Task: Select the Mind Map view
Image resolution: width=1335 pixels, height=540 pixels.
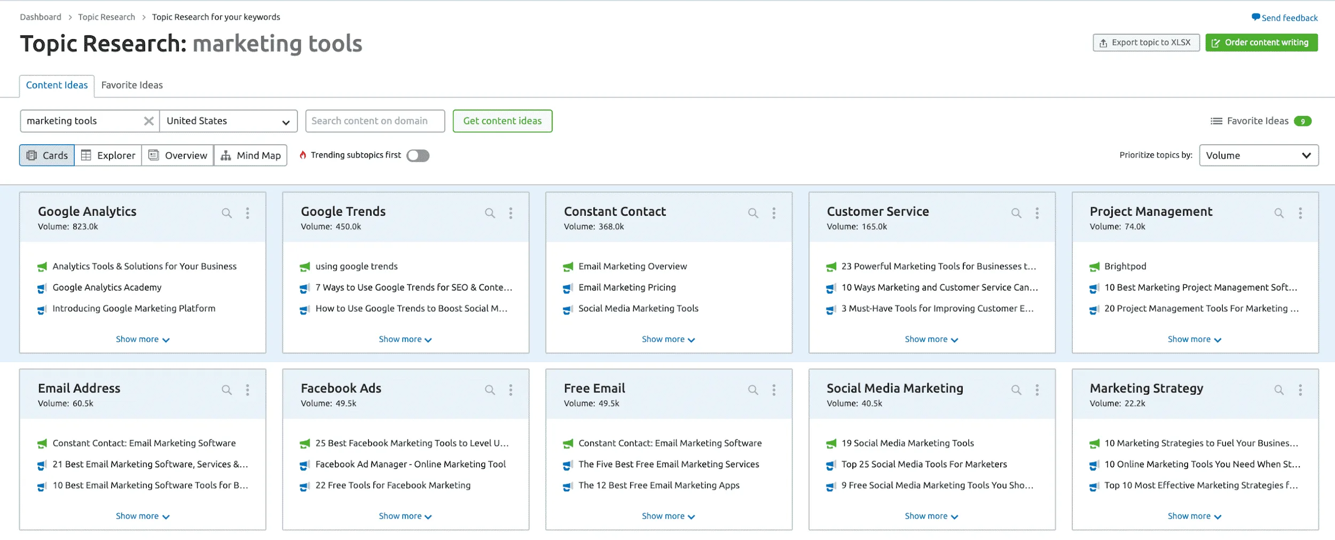Action: coord(250,155)
